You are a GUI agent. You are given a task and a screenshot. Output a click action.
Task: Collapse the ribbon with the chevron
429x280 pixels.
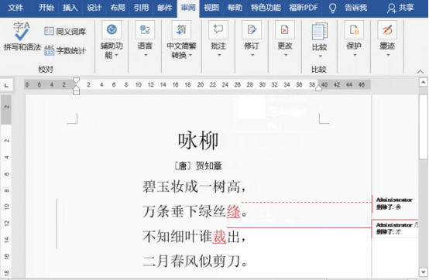(420, 72)
